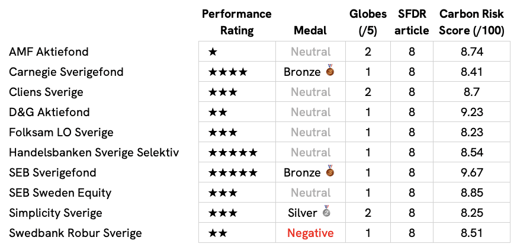
Task: Open the SEB Sweden Equity fund name
Action: [x=60, y=193]
